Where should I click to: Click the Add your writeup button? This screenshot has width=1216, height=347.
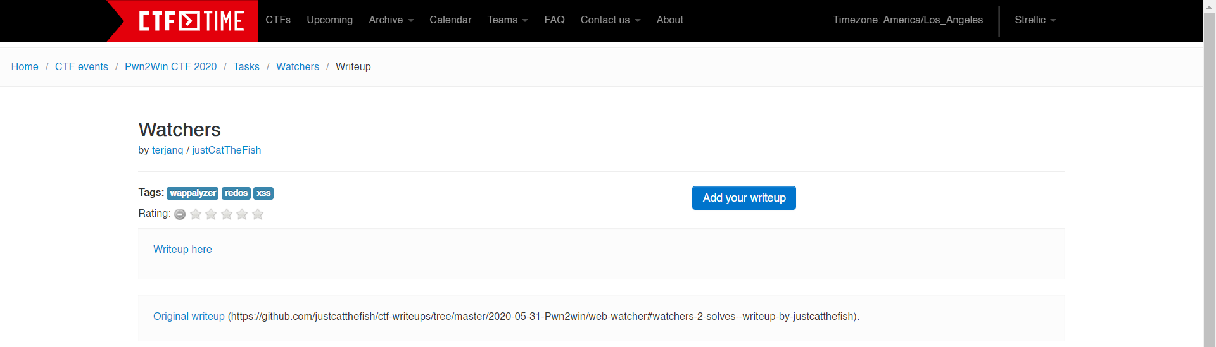point(744,198)
